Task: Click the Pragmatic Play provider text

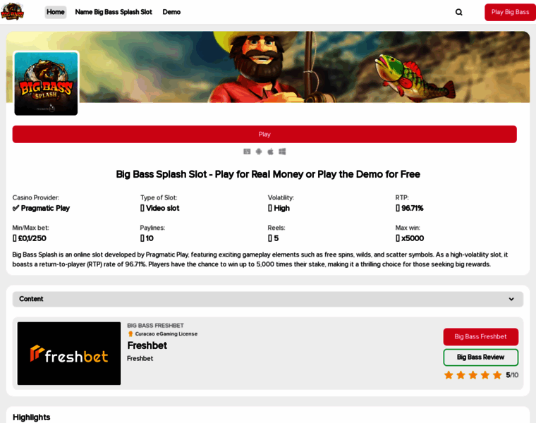Action: click(x=45, y=208)
